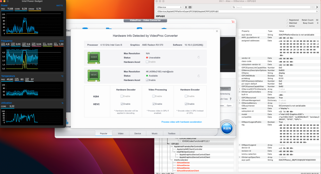
Task: Click the Type column header
Action: [270, 31]
